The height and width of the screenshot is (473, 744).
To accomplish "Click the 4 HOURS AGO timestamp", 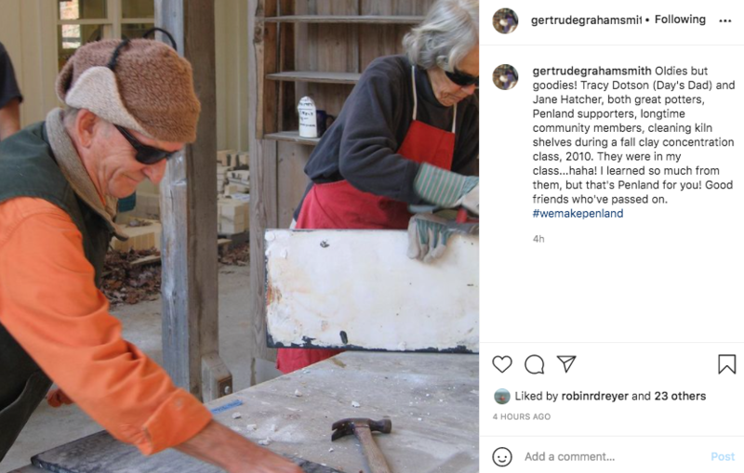I will 522,416.
